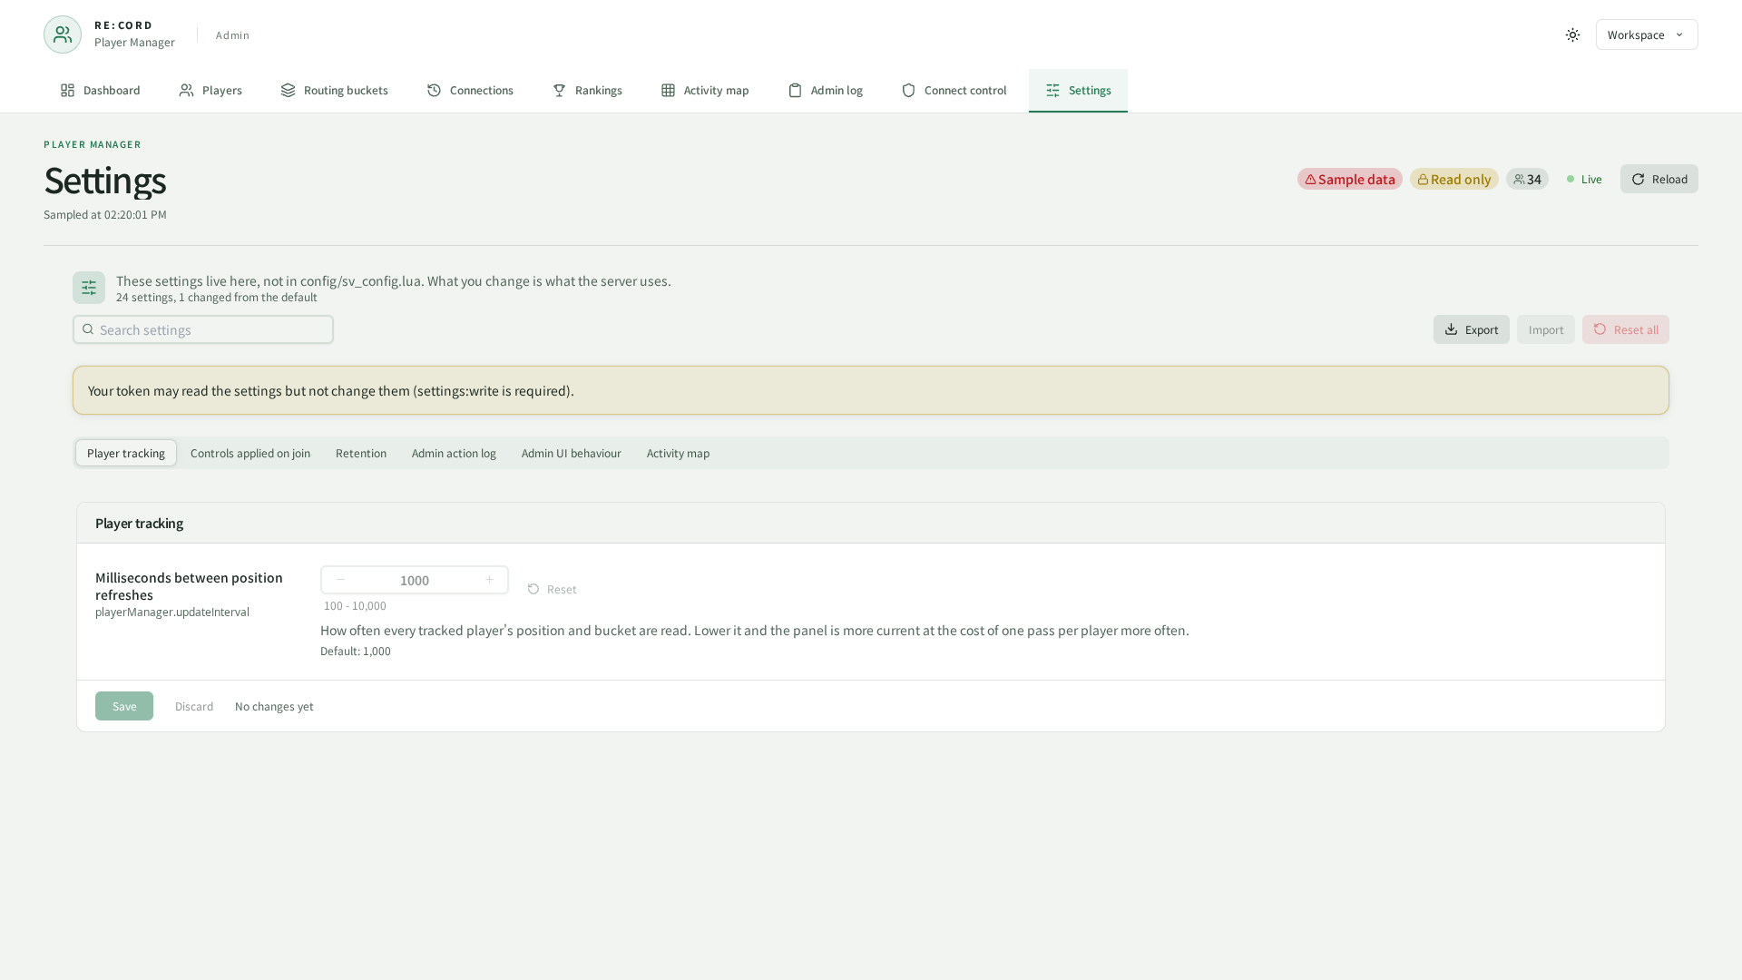The height and width of the screenshot is (980, 1742).
Task: Switch to Routing buckets tab
Action: coord(334,90)
